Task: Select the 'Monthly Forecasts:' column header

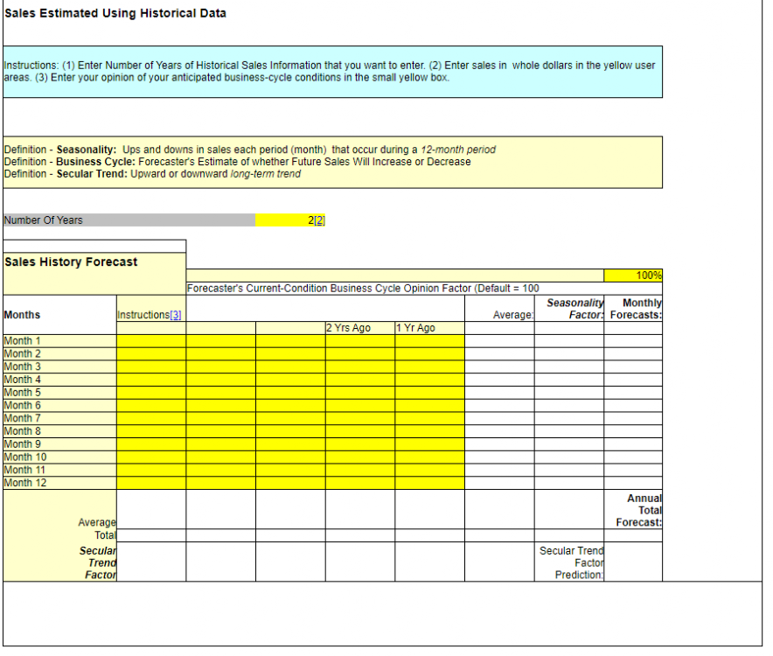Action: [x=636, y=309]
